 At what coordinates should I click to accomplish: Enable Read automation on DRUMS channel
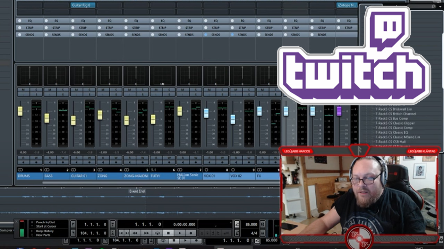pos(23,158)
